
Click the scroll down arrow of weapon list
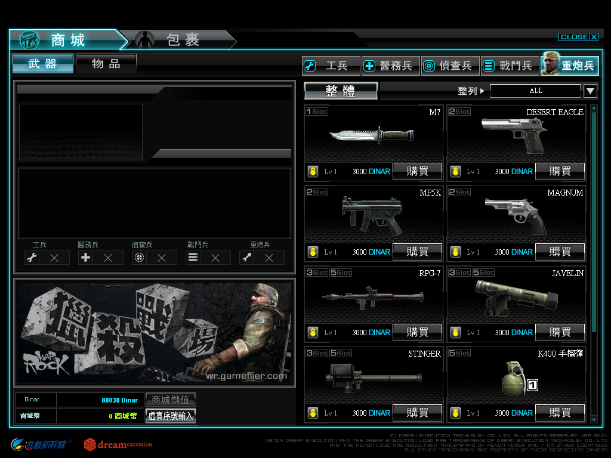click(594, 419)
